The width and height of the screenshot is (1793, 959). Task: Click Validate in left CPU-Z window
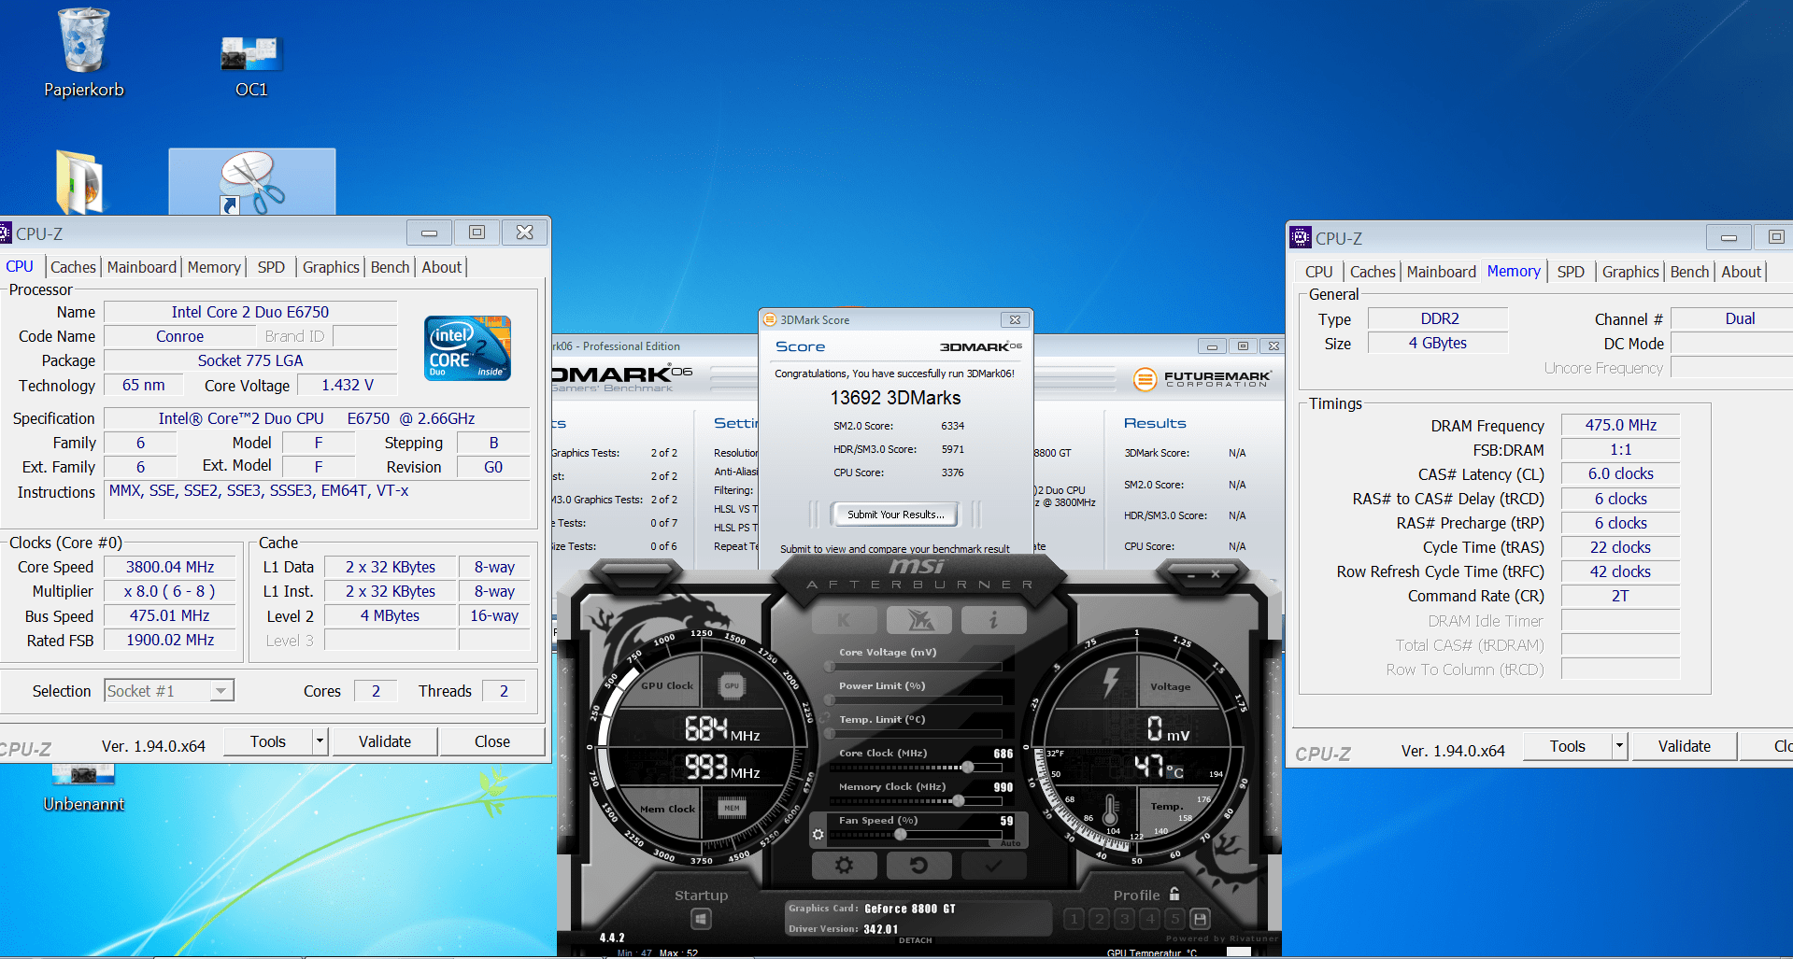pos(385,741)
